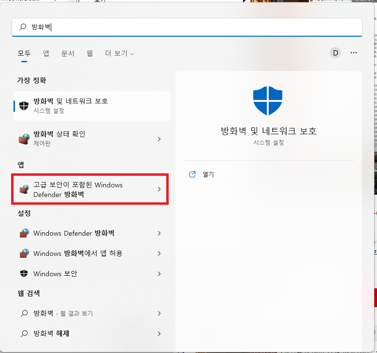This screenshot has width=377, height=353.
Task: Switch to the 앱 tab
Action: 46,53
